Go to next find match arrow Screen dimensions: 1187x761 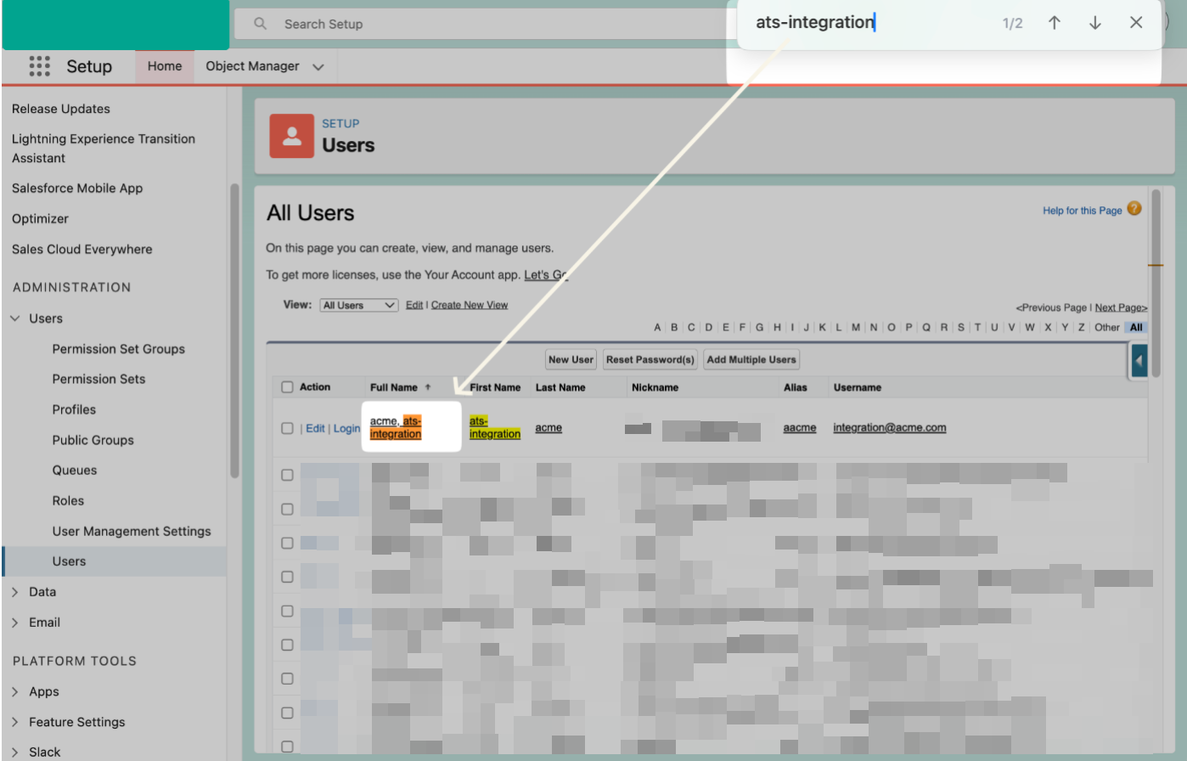[x=1094, y=23]
